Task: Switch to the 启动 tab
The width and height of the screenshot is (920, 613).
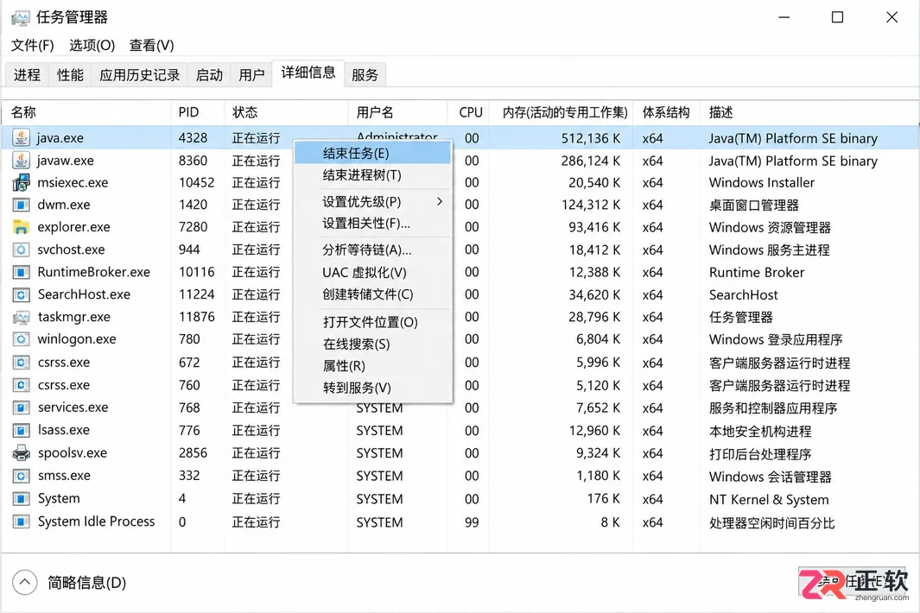Action: tap(209, 74)
